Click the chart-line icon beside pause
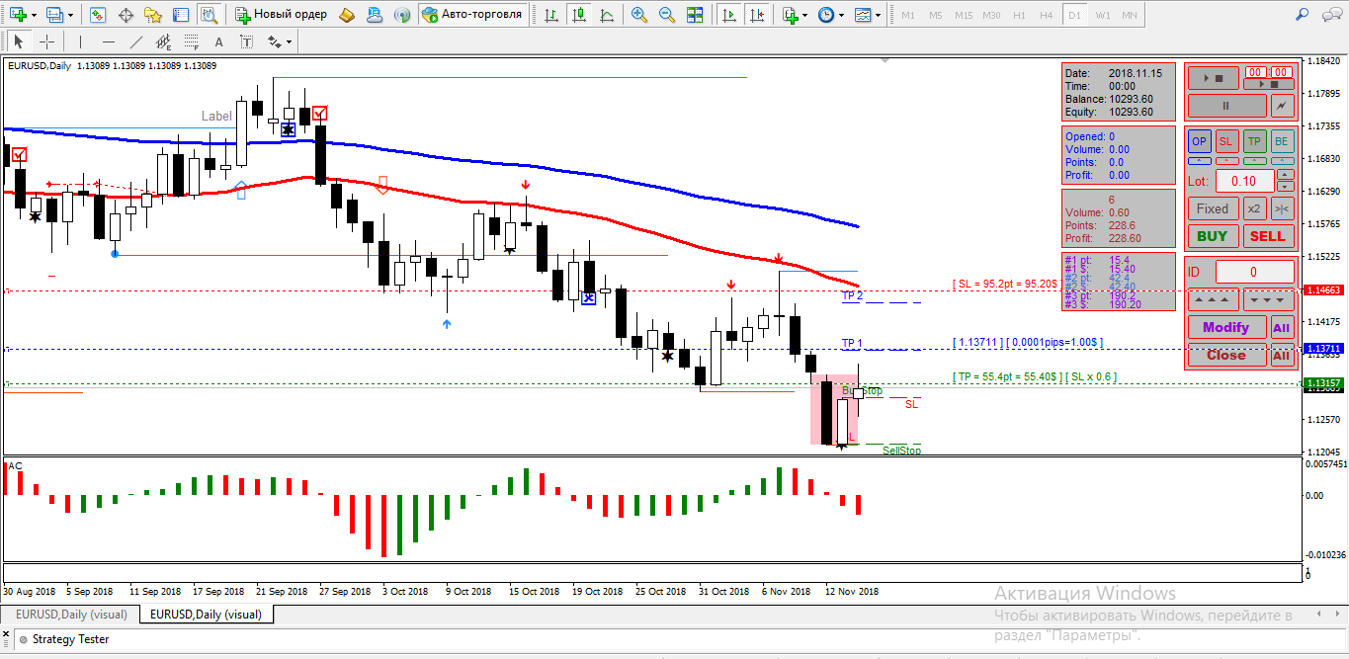This screenshot has height=659, width=1349. (x=1282, y=105)
